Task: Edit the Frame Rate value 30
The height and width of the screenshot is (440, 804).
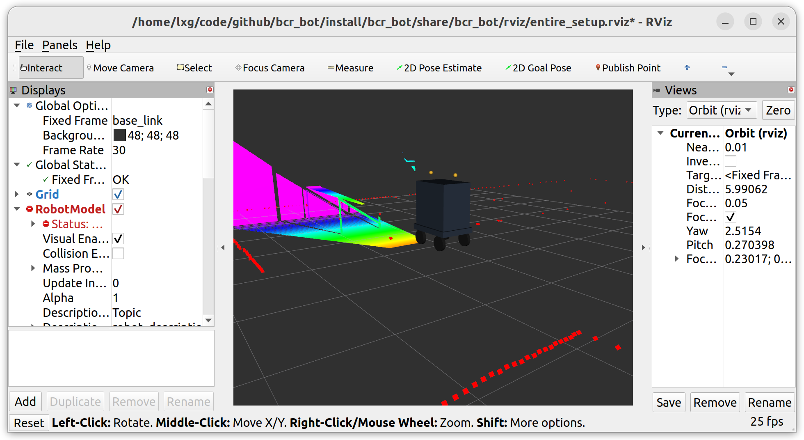Action: [157, 150]
